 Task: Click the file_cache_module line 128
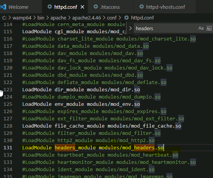(x=102, y=126)
